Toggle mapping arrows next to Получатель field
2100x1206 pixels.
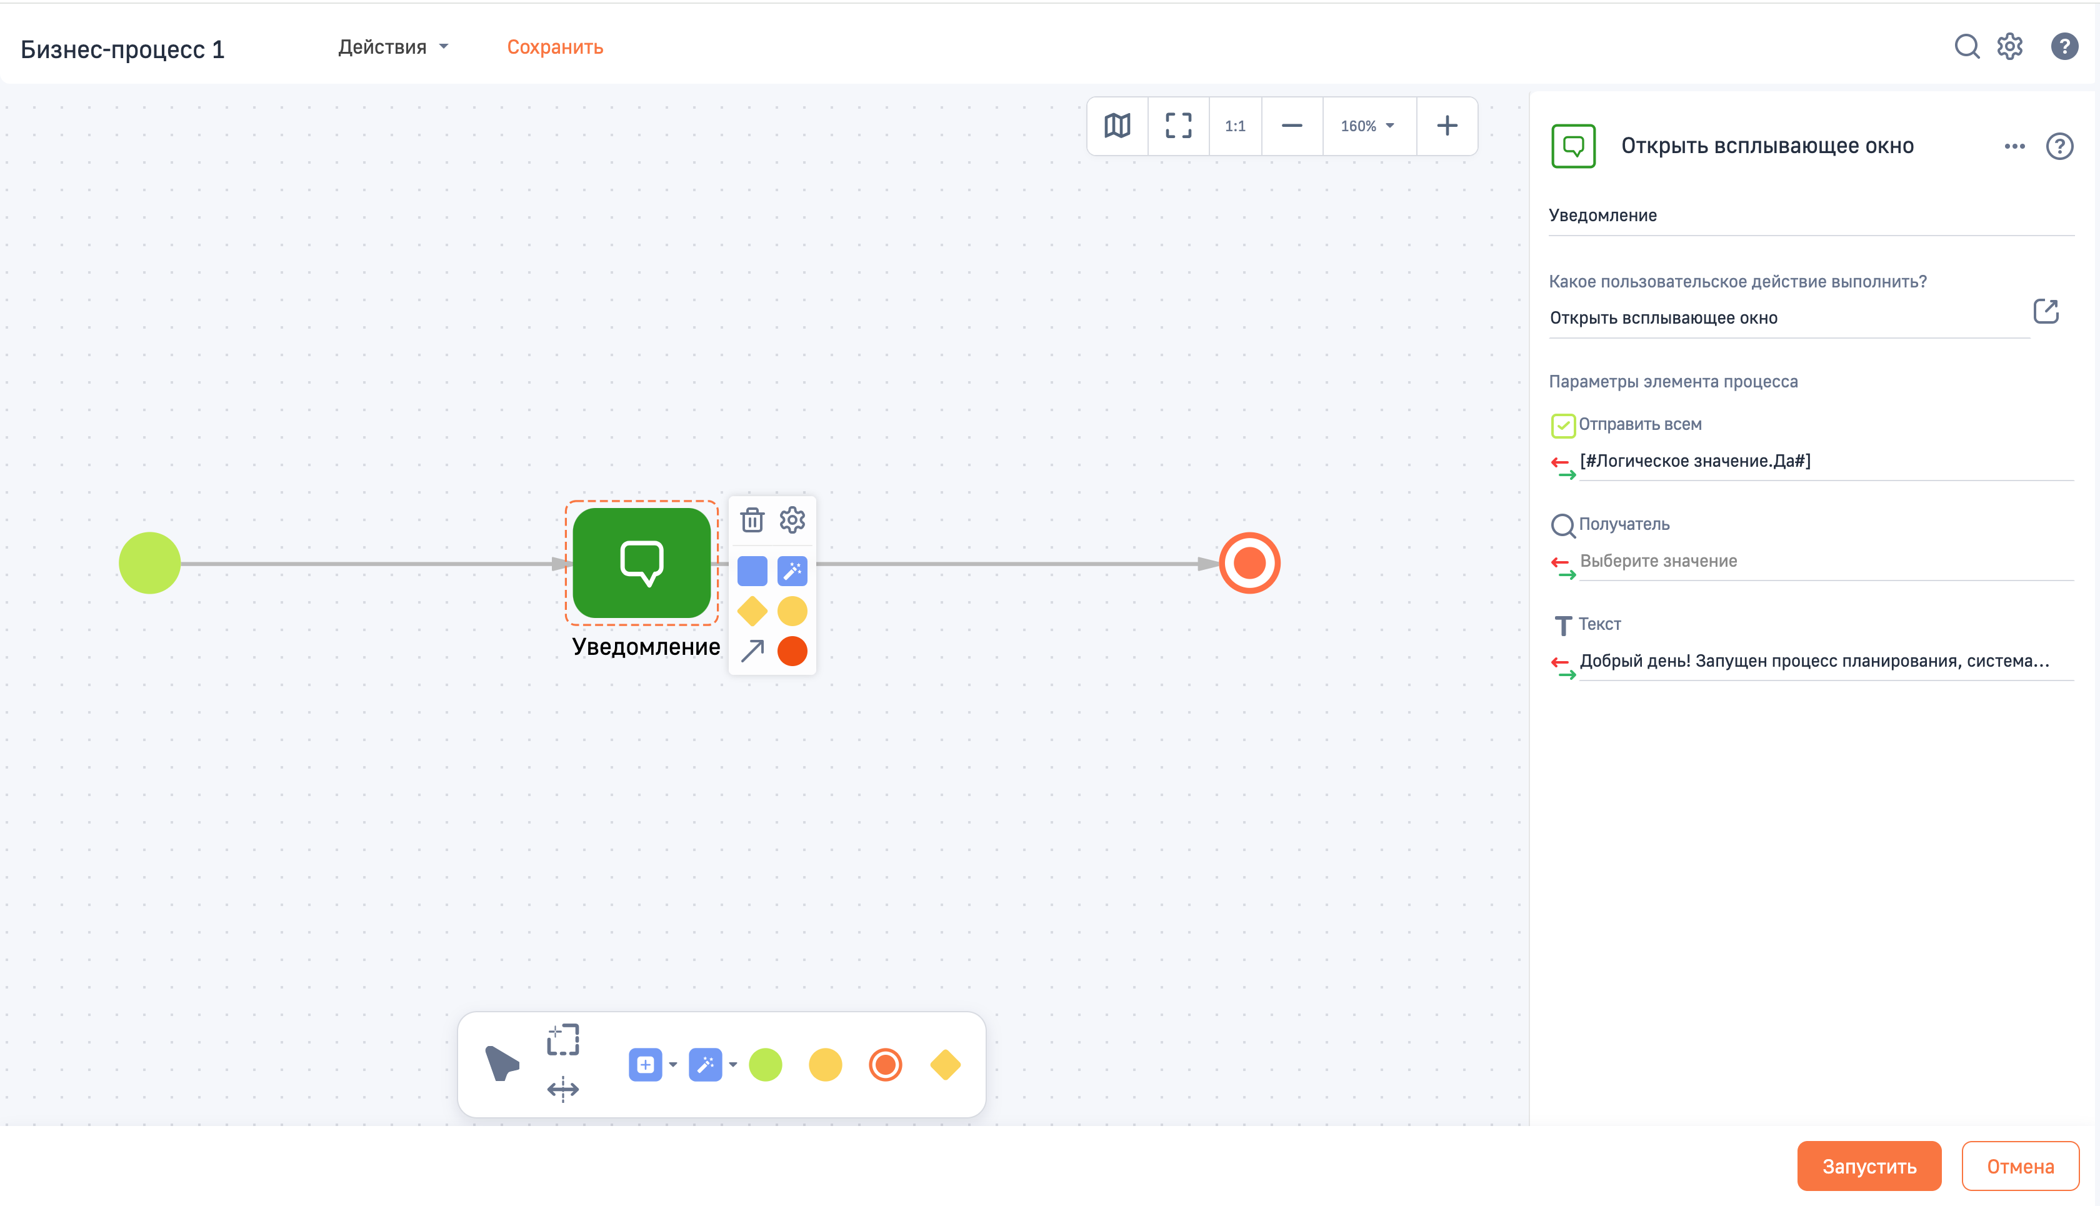point(1562,568)
